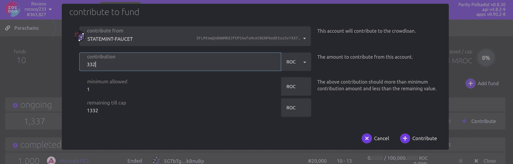Screen dimensions: 513x164
Task: Click the Mandala PC2 parachain logo
Action: point(51,161)
